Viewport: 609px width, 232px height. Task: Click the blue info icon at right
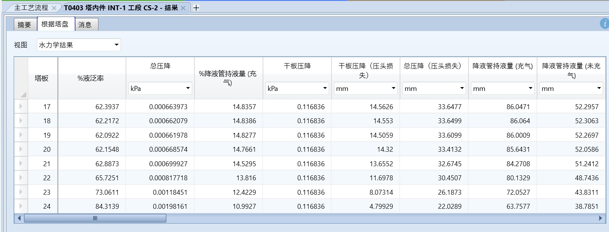tap(604, 24)
